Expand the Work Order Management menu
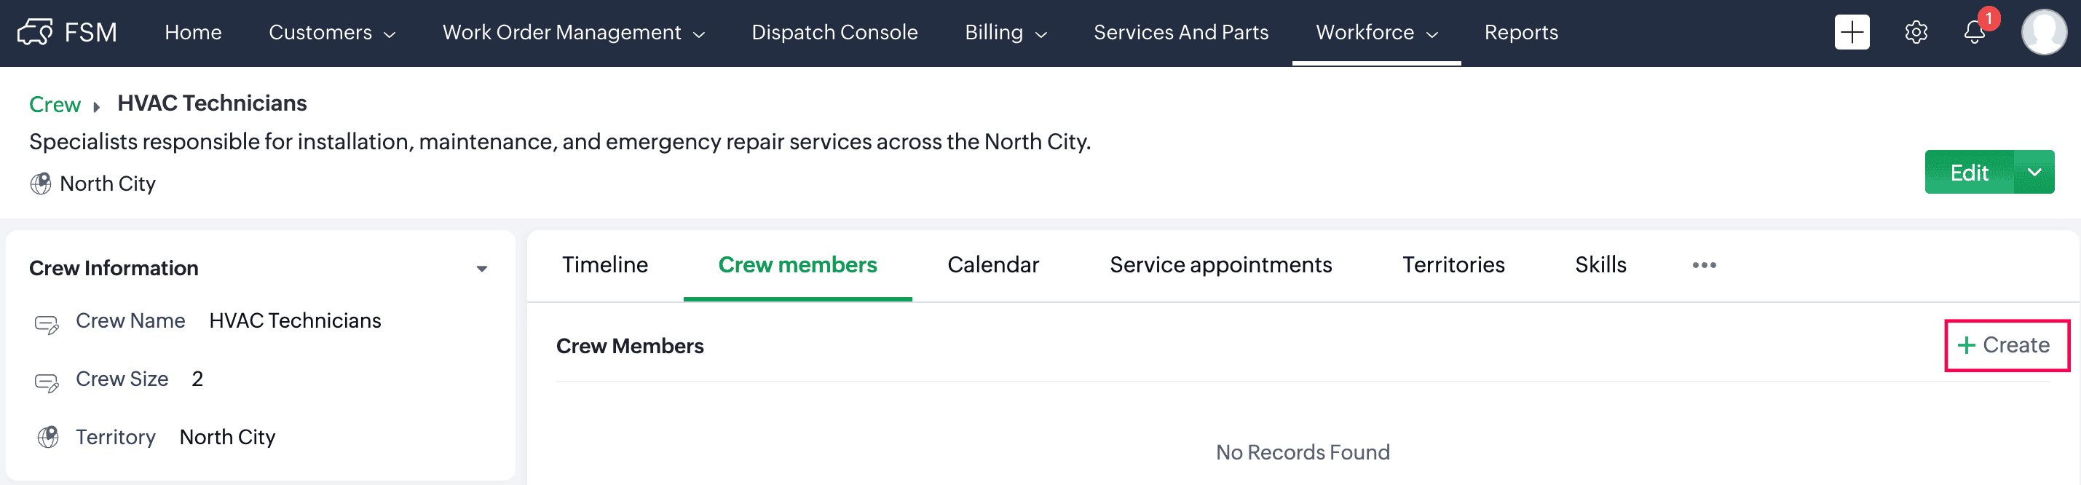The height and width of the screenshot is (485, 2081). click(x=573, y=32)
